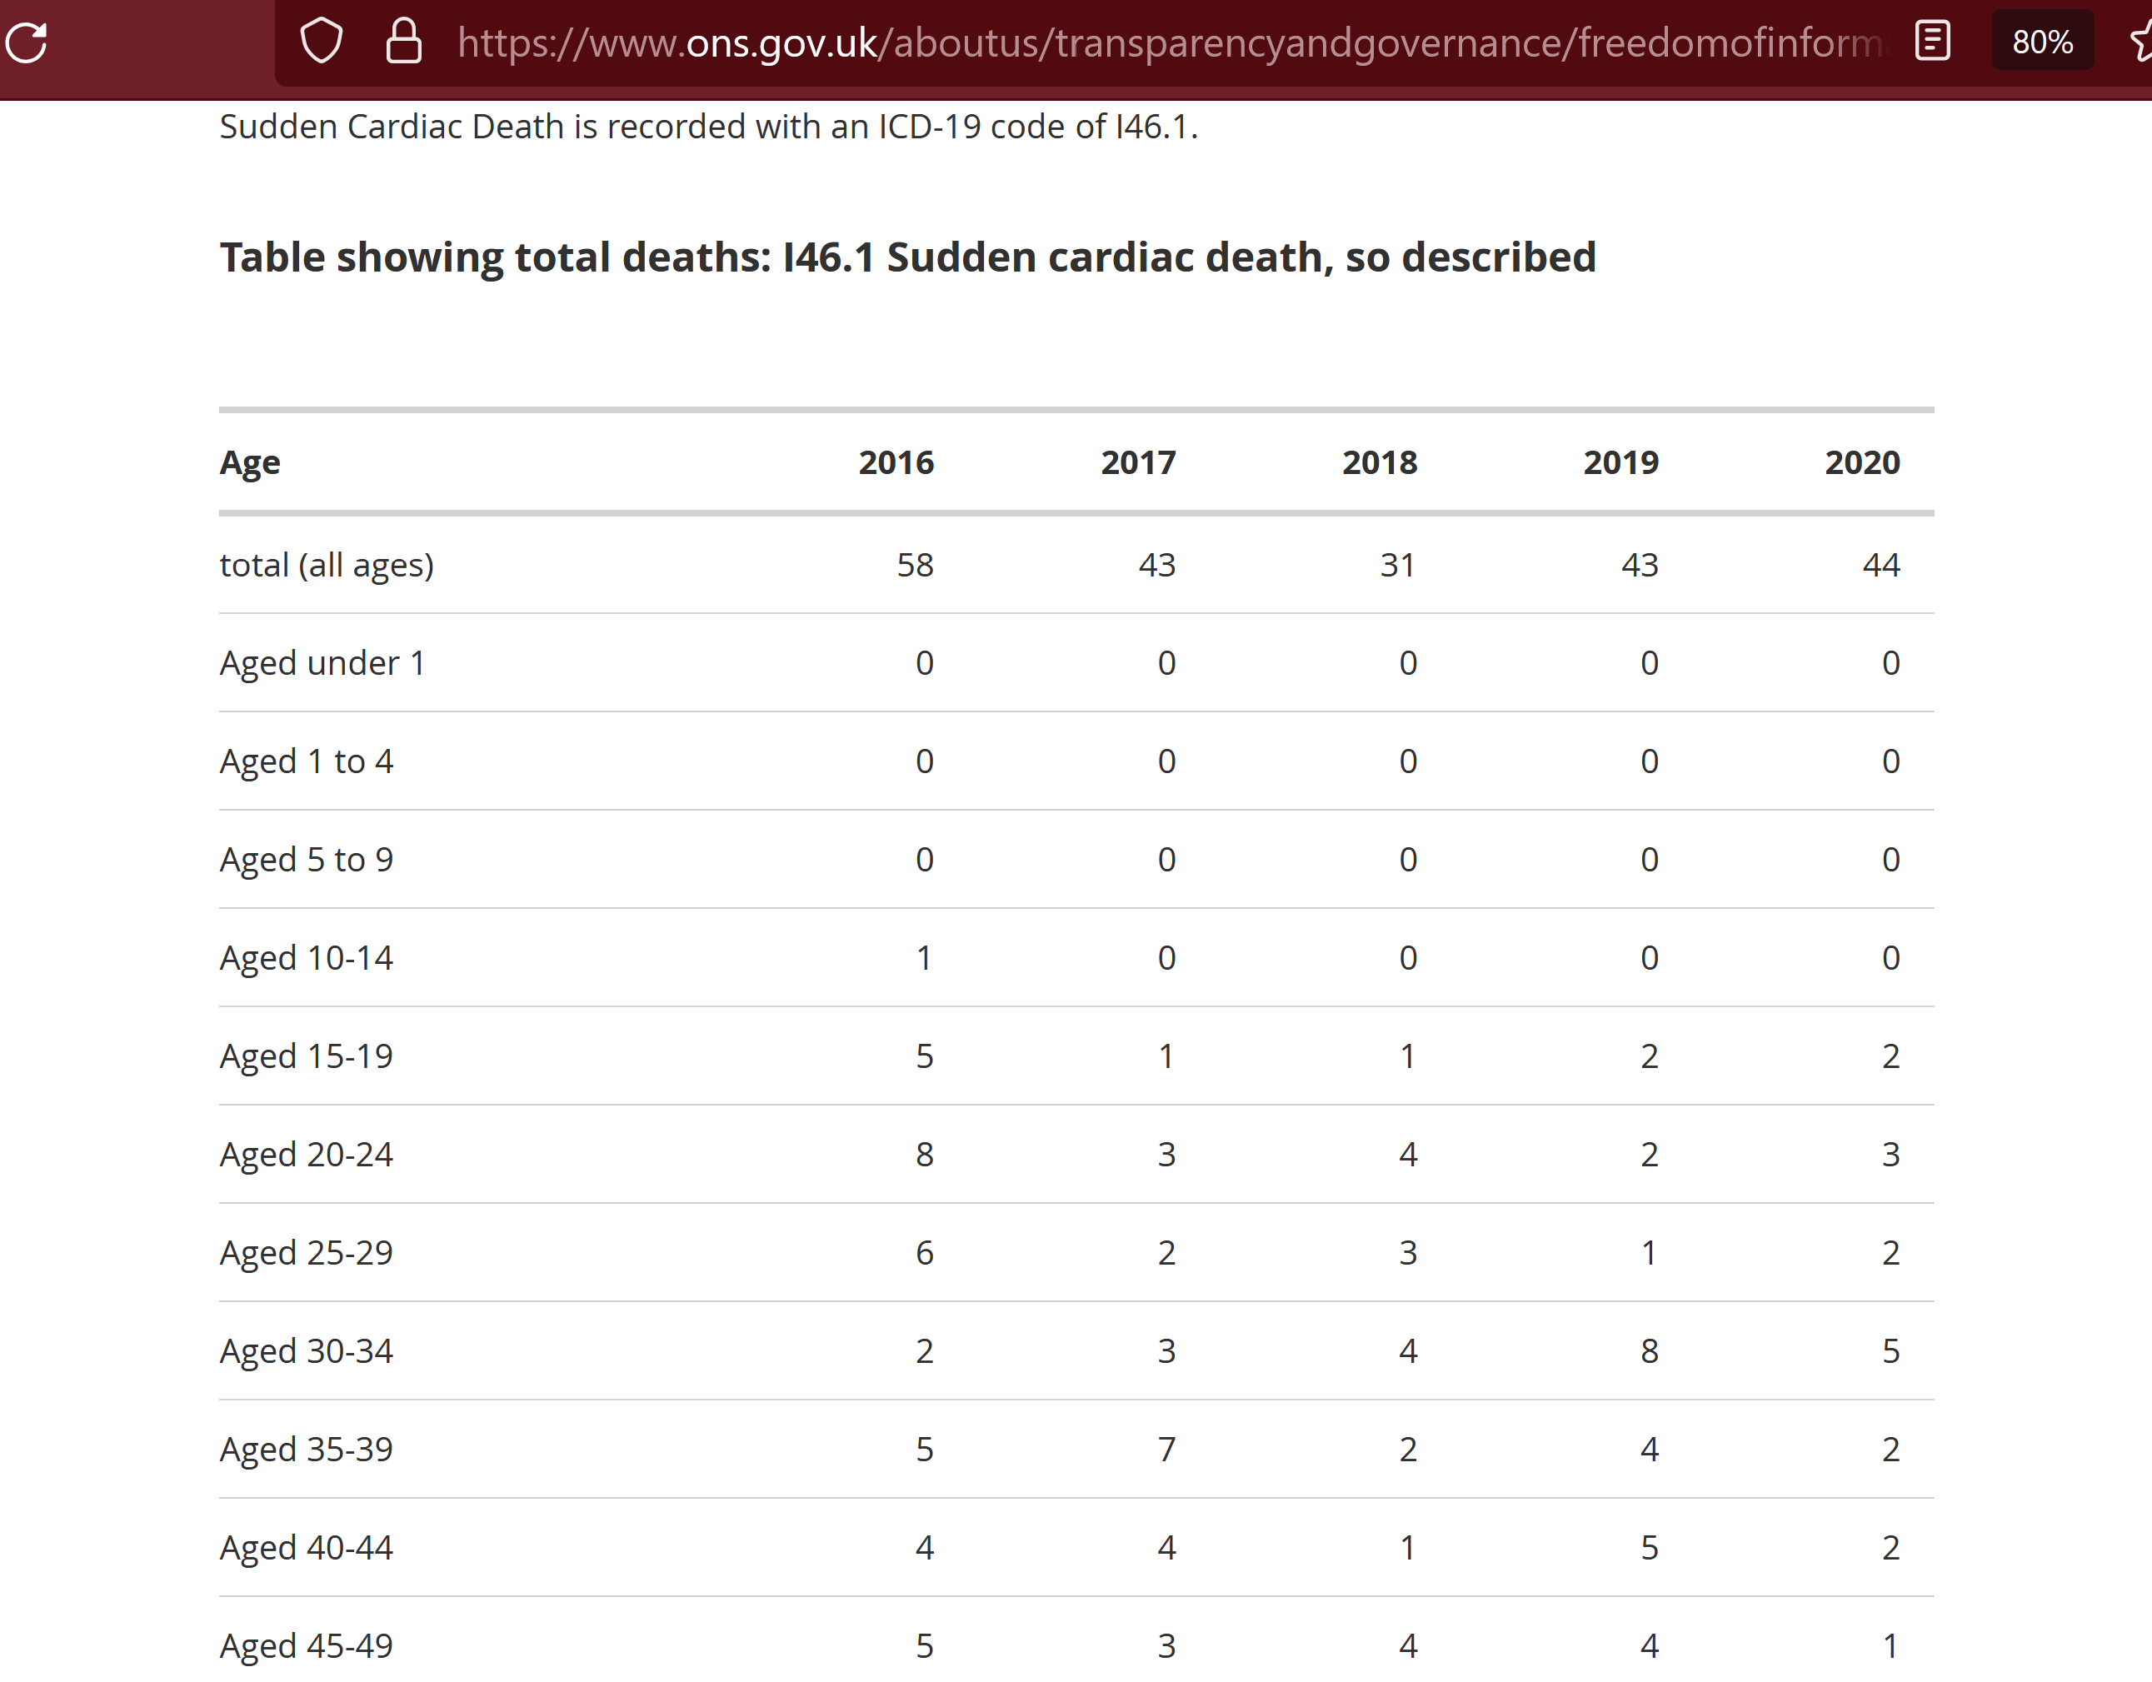Click the 'Age' column header

pos(249,462)
